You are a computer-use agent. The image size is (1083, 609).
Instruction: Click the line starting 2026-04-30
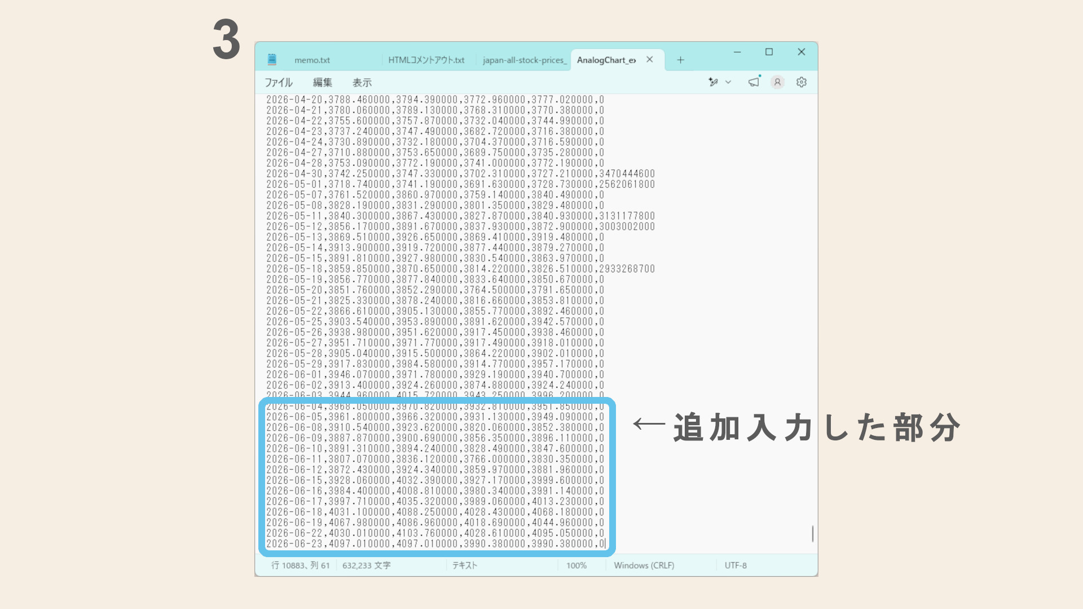(460, 174)
